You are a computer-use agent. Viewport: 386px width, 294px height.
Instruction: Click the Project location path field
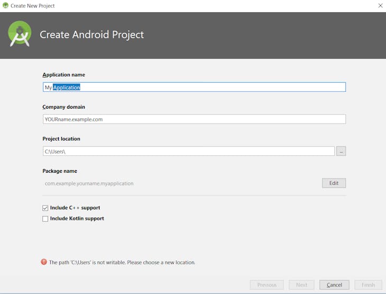coord(189,151)
